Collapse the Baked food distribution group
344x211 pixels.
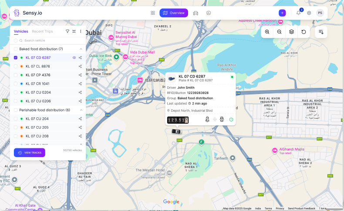coord(81,49)
